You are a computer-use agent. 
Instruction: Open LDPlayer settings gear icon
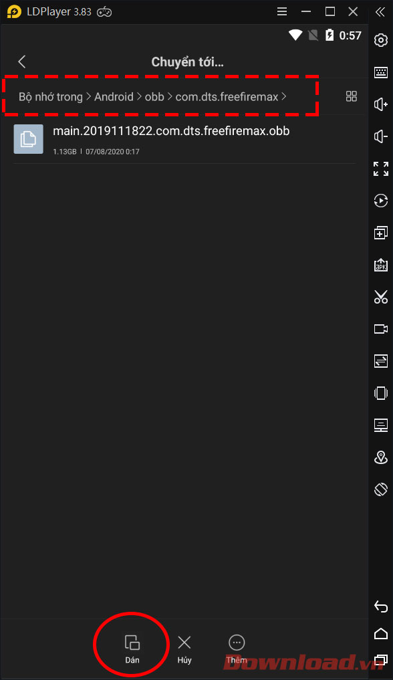click(x=381, y=40)
